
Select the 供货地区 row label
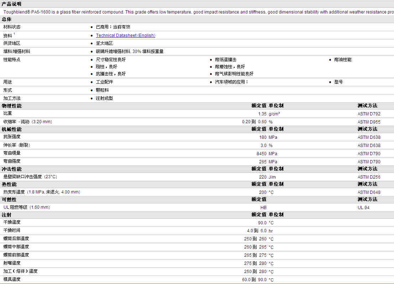pos(12,43)
